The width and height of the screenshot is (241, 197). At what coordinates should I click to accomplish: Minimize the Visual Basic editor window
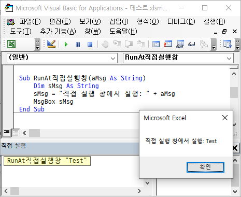tap(181, 8)
